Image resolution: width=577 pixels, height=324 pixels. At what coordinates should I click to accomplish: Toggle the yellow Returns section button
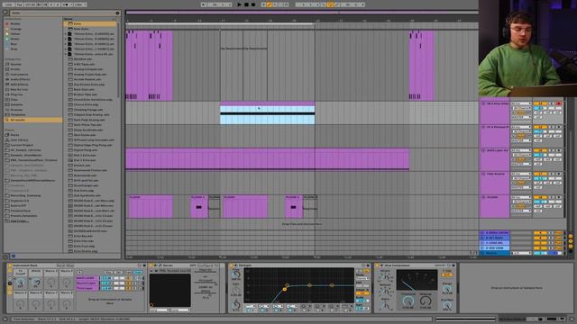[x=571, y=241]
